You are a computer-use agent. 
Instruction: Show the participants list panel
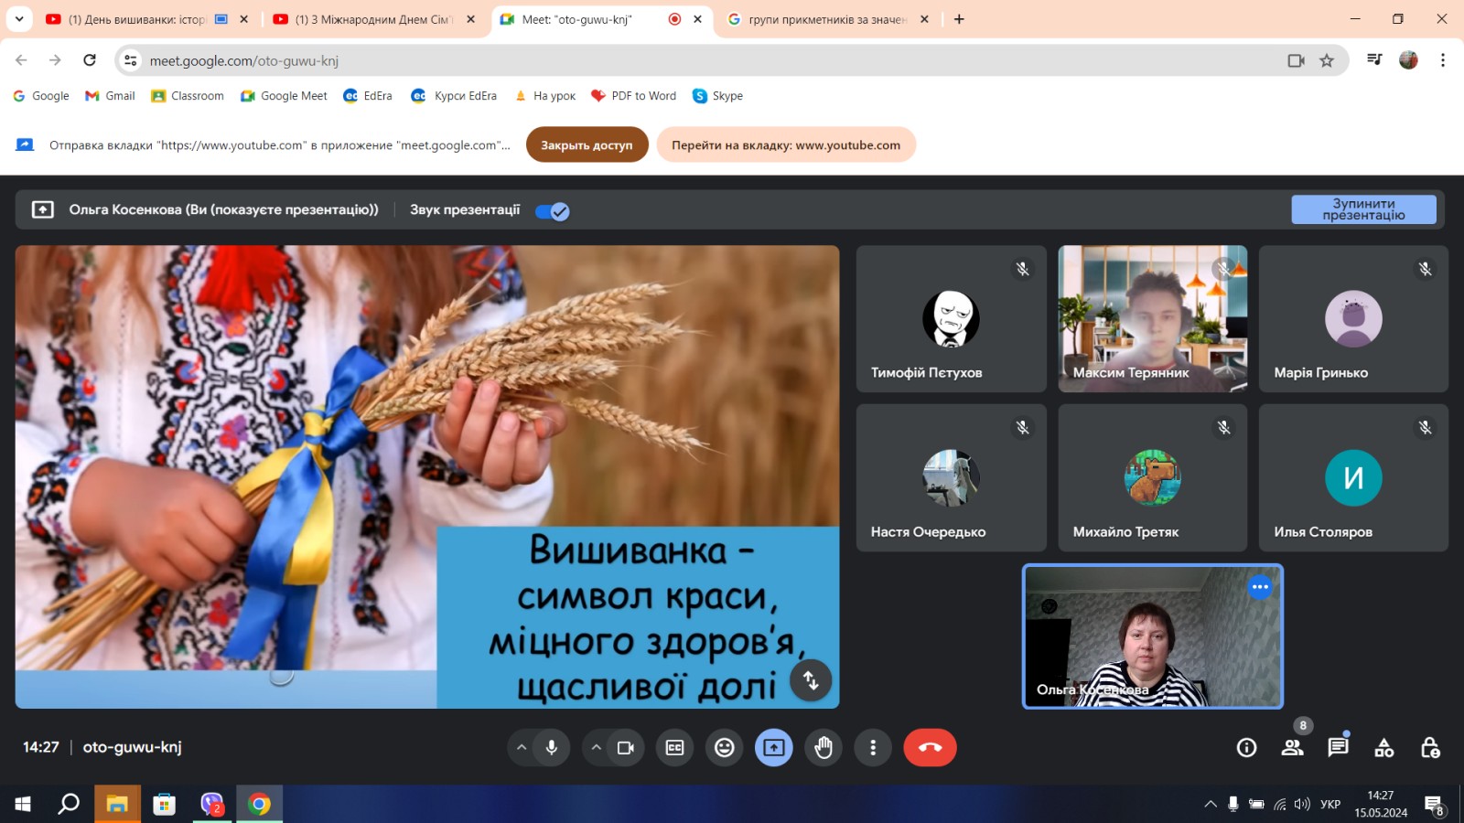click(1292, 748)
